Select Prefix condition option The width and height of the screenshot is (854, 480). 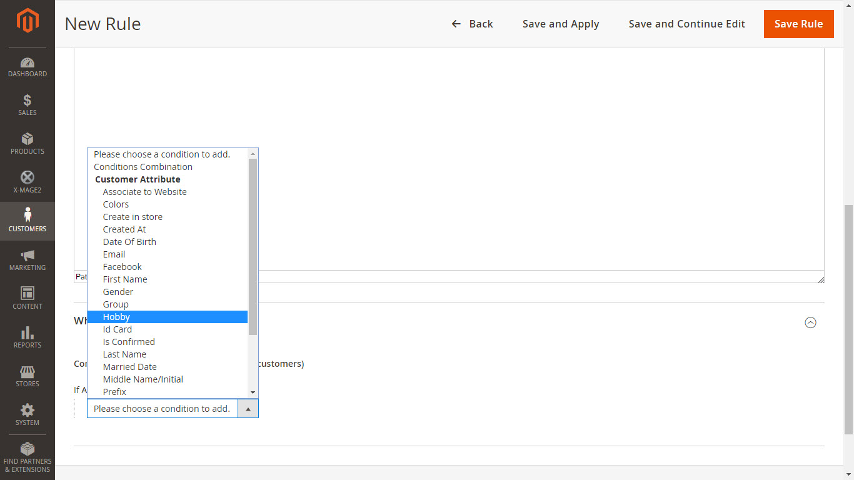168,392
